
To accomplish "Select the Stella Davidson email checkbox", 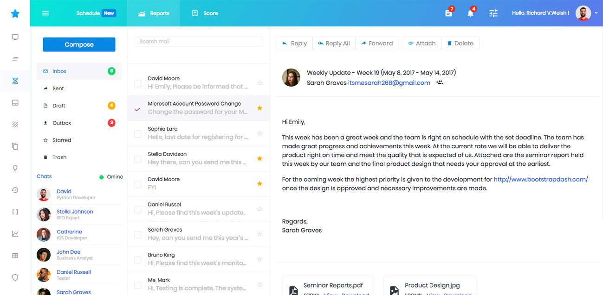I will coord(138,159).
